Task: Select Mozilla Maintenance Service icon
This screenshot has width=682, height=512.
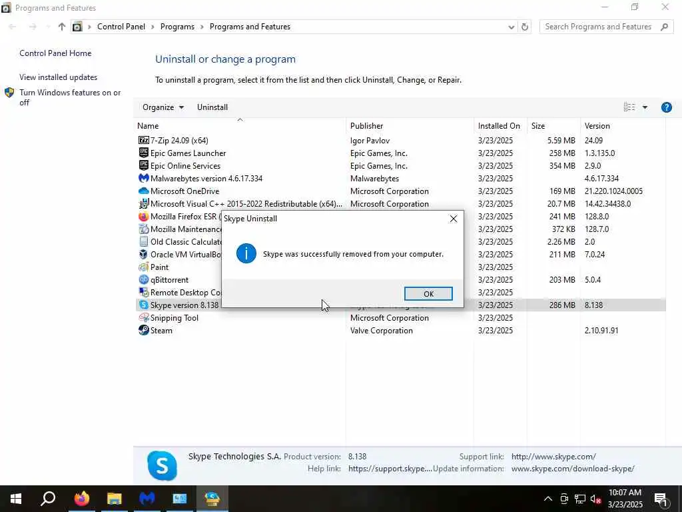Action: [144, 229]
